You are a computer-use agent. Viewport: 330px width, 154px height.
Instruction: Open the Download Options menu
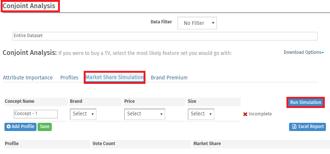[304, 52]
